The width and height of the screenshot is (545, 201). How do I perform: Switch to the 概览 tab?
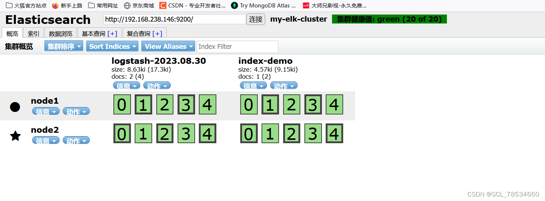[x=12, y=33]
